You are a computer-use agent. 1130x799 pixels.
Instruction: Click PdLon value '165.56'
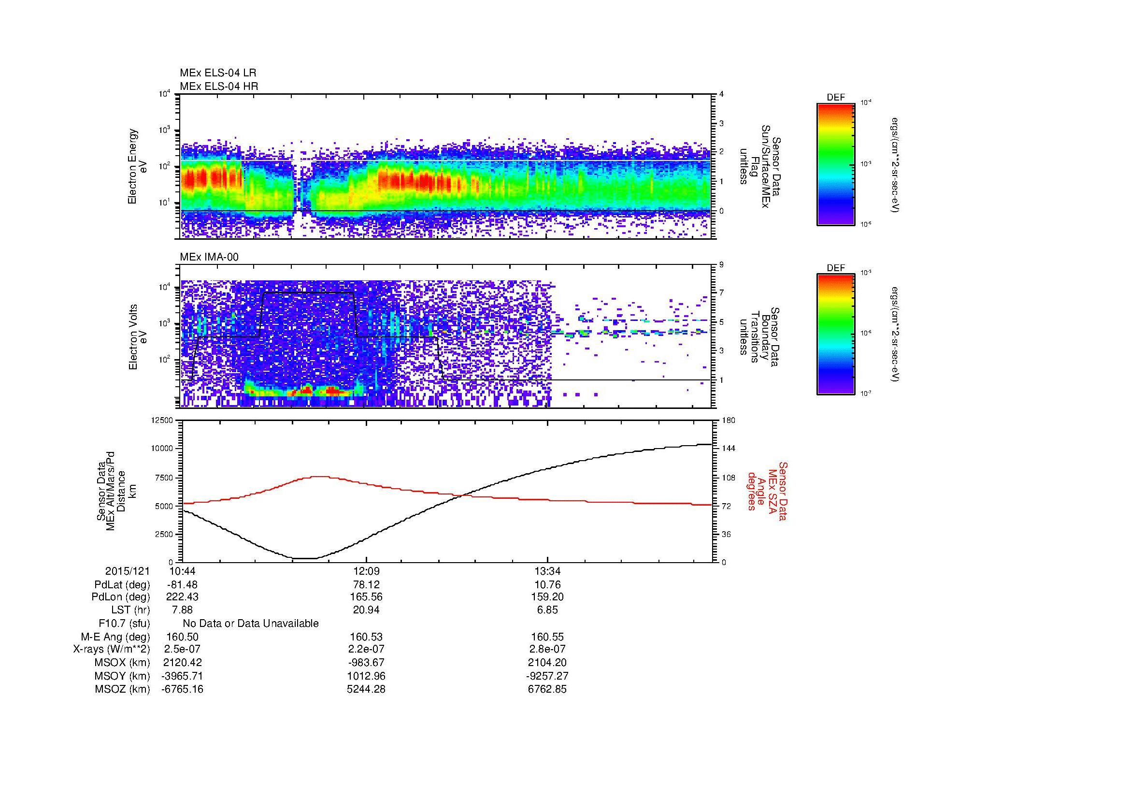click(x=366, y=597)
